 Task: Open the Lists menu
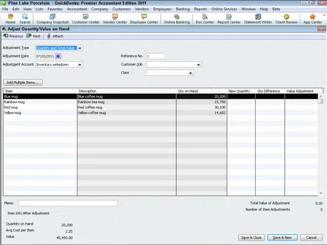(x=39, y=9)
